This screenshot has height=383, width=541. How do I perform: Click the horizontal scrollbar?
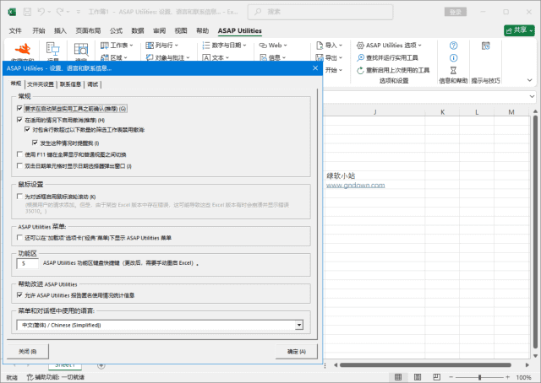pyautogui.click(x=425, y=364)
